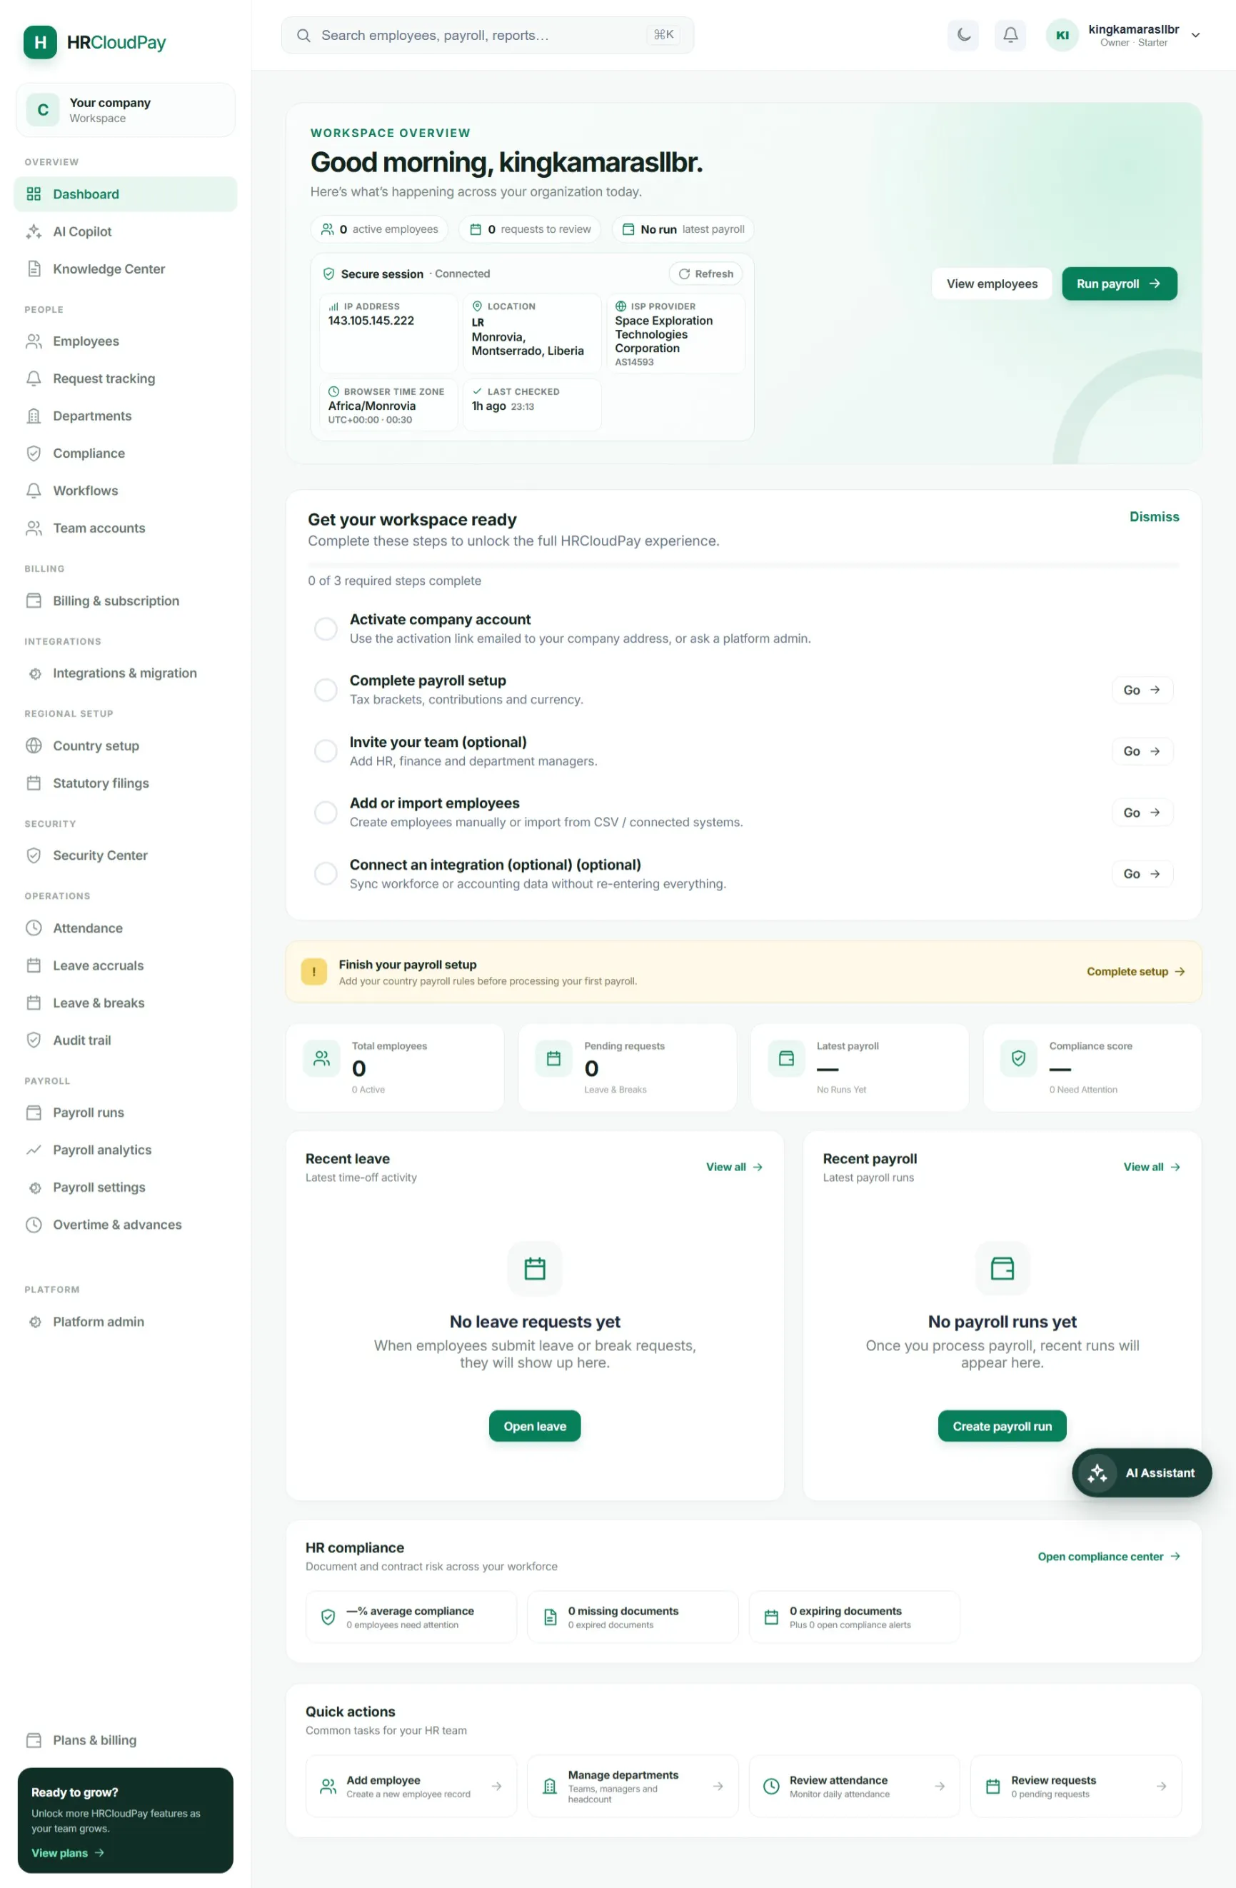Viewport: 1236px width, 1888px height.
Task: Focus the search employees, payroll, reports field
Action: click(x=487, y=36)
